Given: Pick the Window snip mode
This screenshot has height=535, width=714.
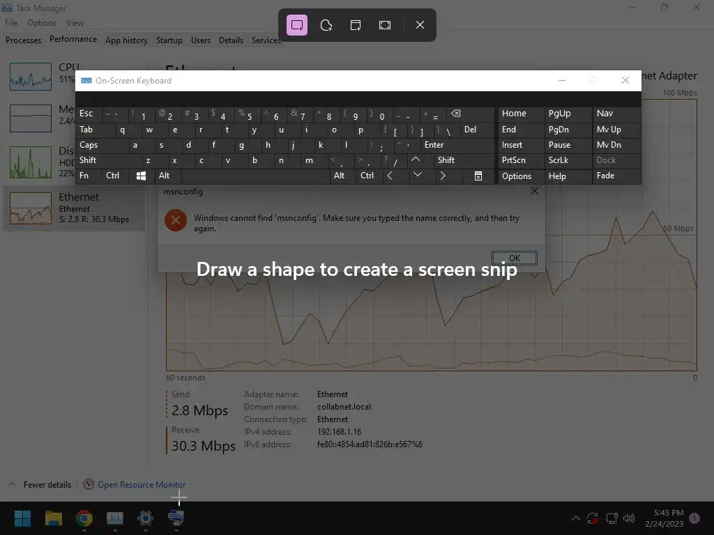Looking at the screenshot, I should 356,25.
